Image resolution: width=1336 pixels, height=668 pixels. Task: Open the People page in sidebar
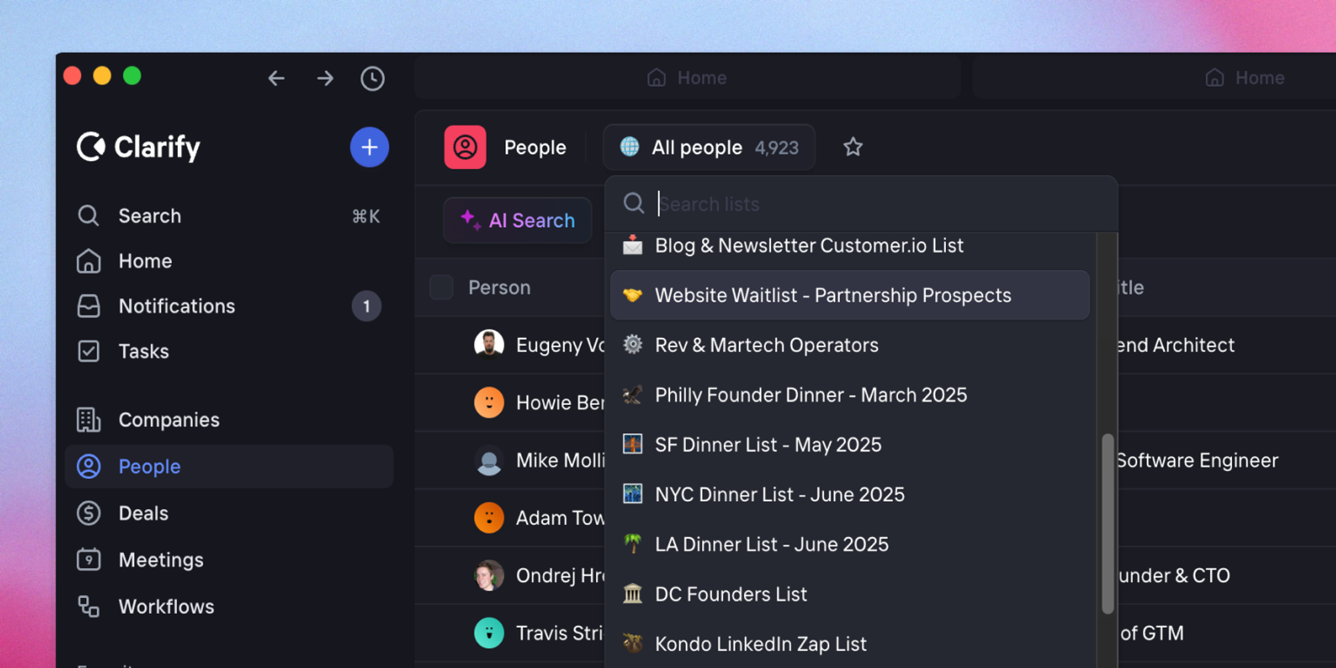tap(229, 466)
